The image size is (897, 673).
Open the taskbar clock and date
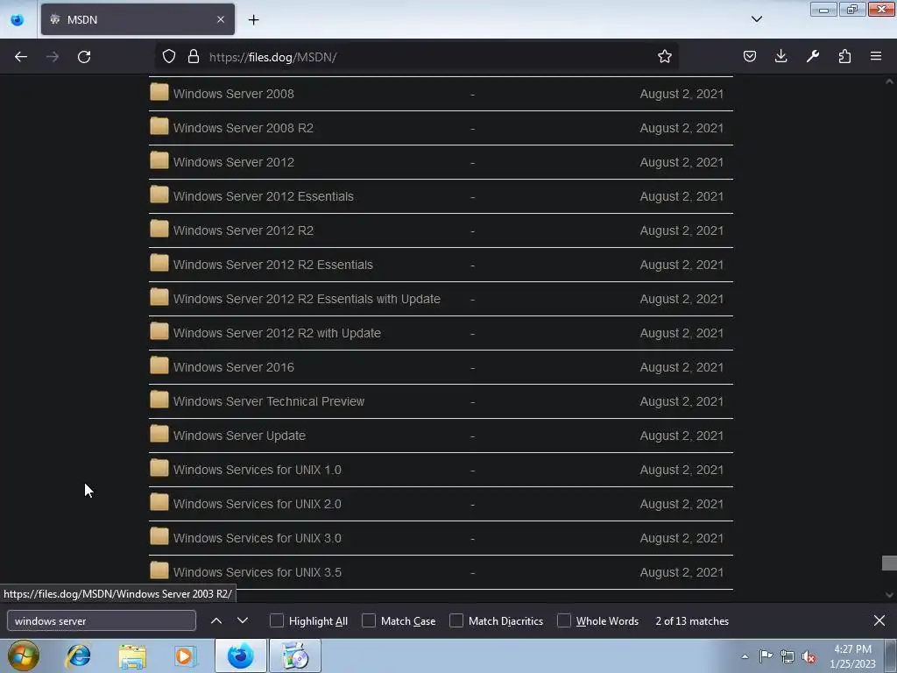point(852,656)
